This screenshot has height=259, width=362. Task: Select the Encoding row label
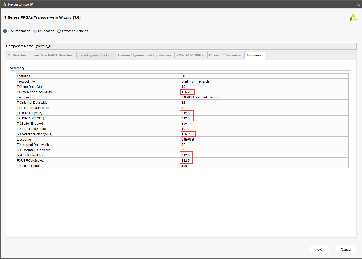coord(24,97)
